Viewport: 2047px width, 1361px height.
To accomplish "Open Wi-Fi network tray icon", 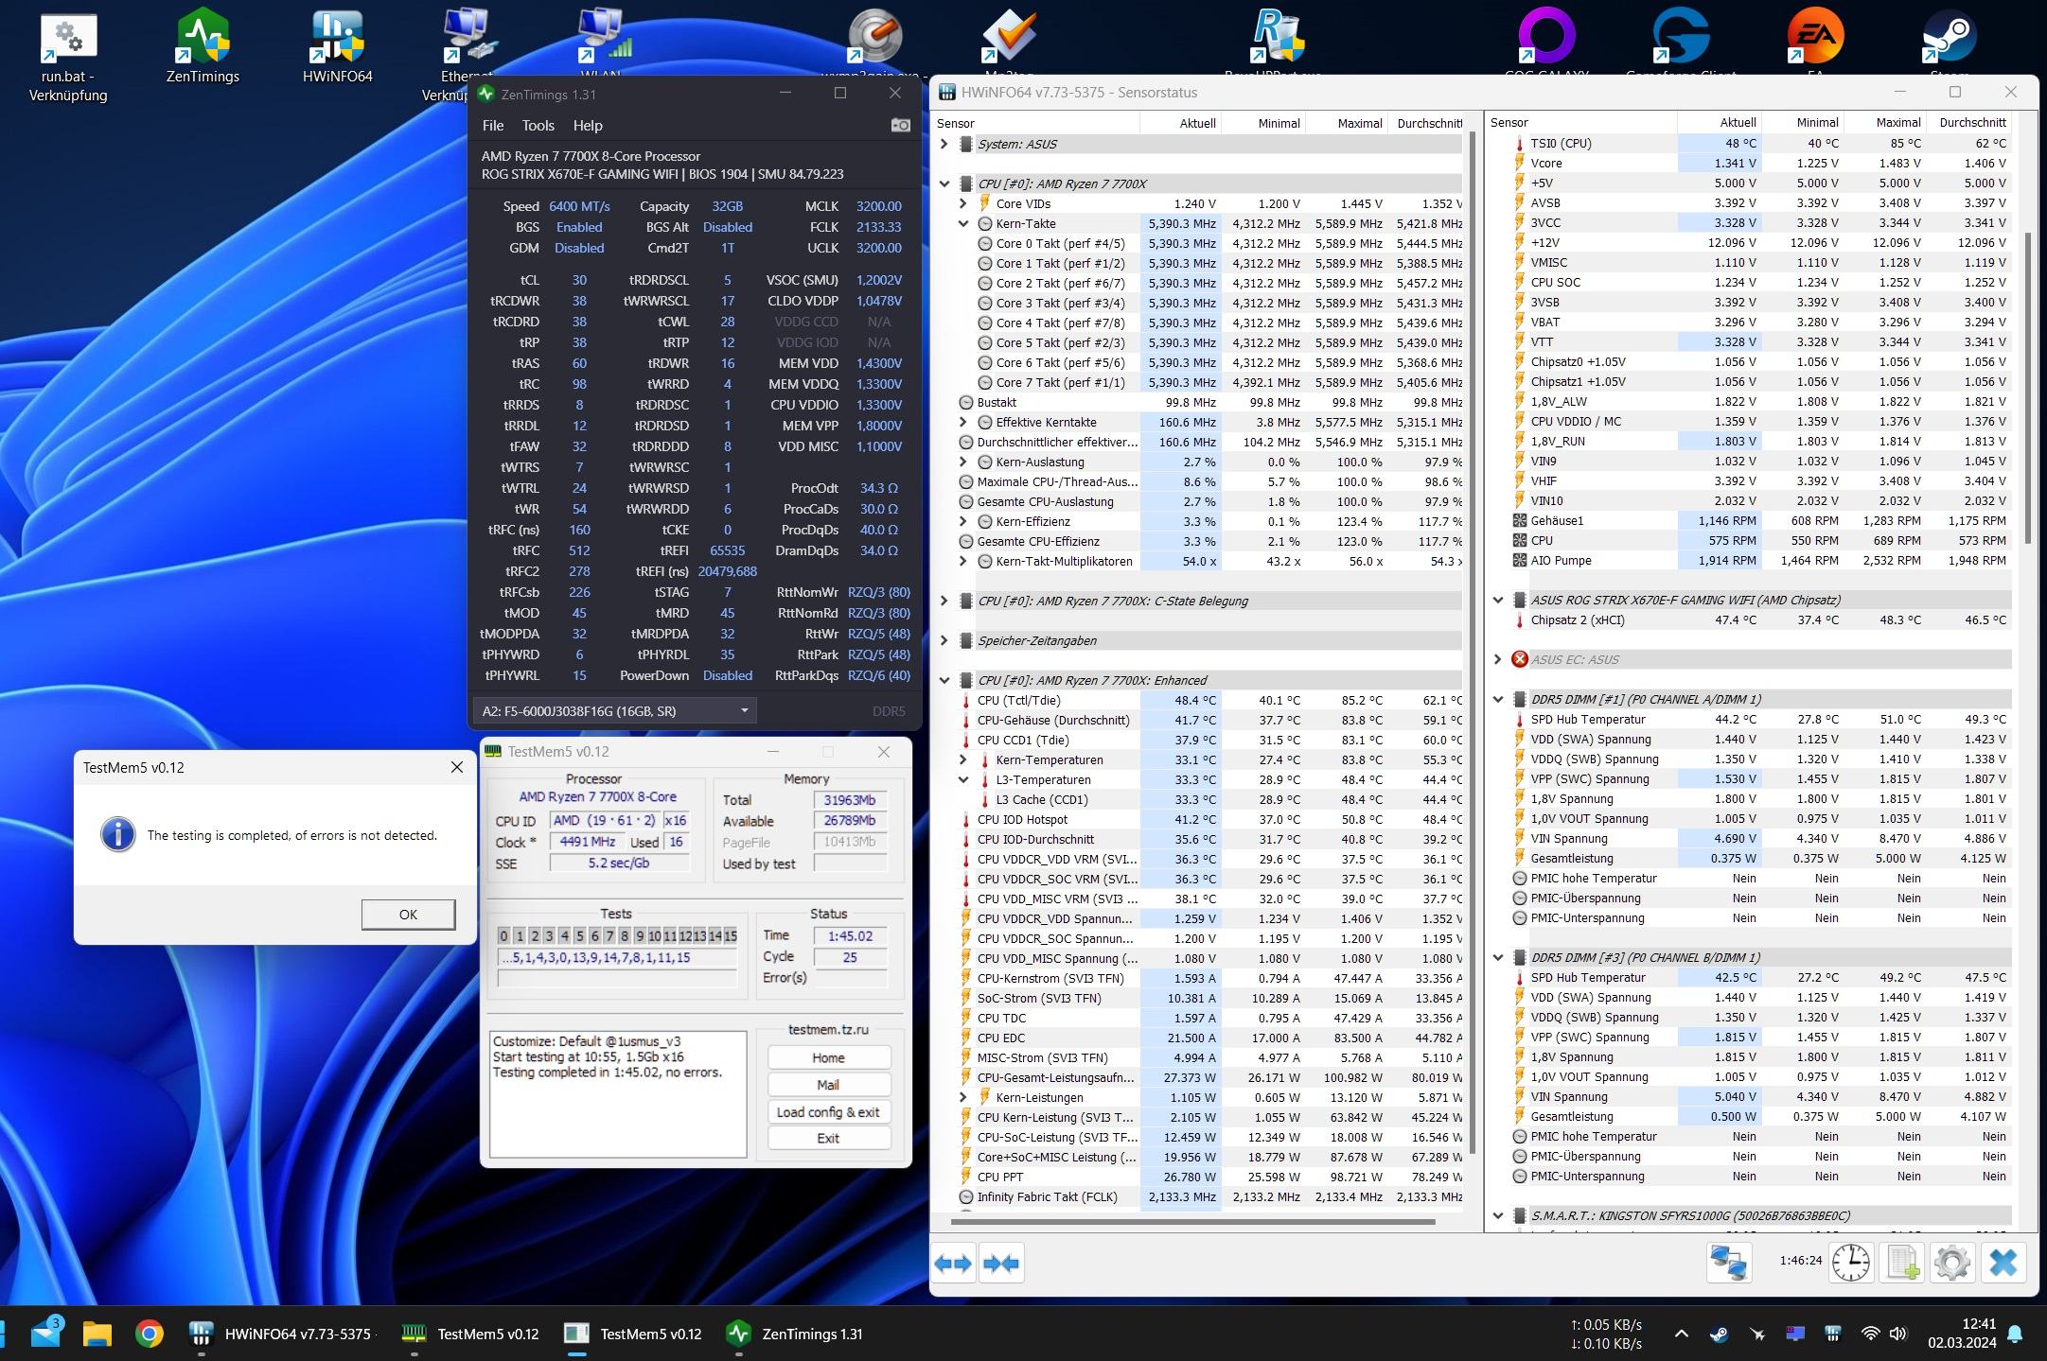I will tap(1870, 1335).
